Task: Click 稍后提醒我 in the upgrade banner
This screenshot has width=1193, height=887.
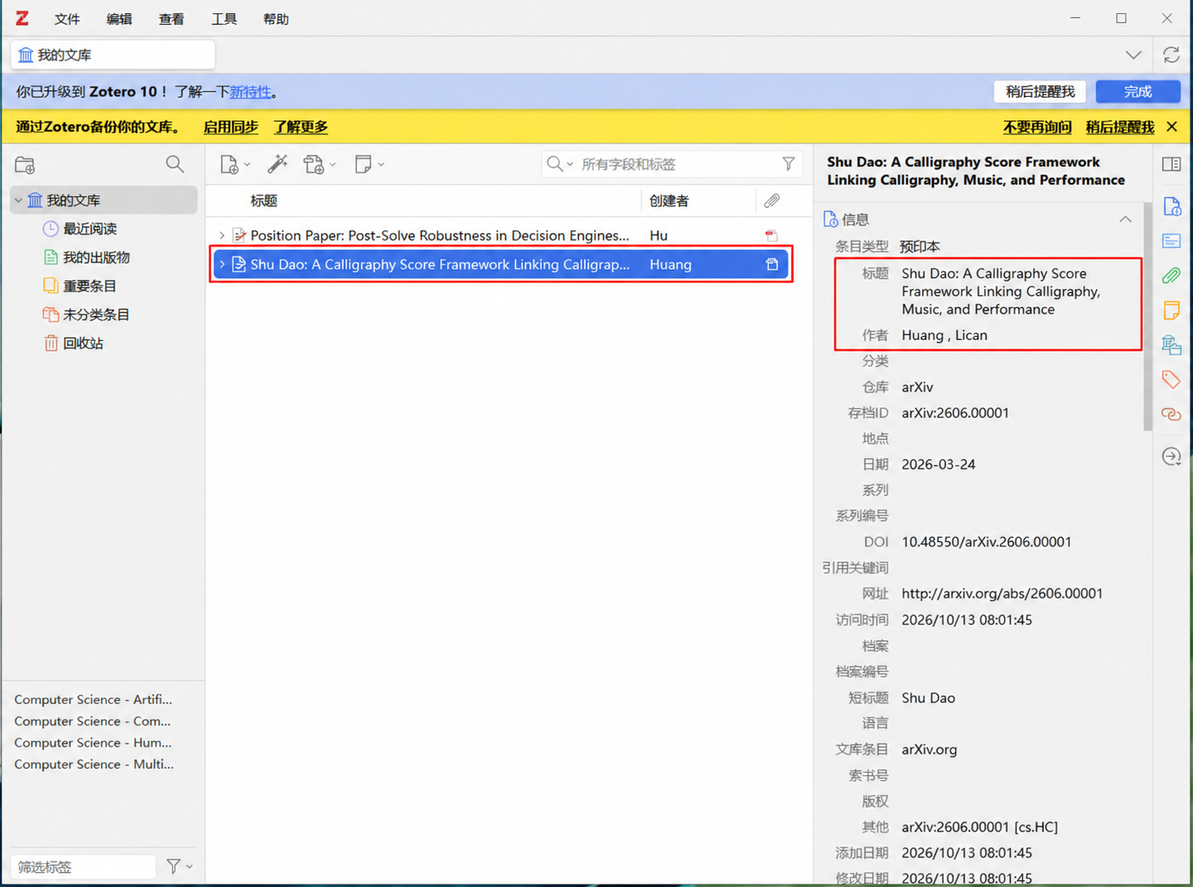Action: coord(1040,92)
